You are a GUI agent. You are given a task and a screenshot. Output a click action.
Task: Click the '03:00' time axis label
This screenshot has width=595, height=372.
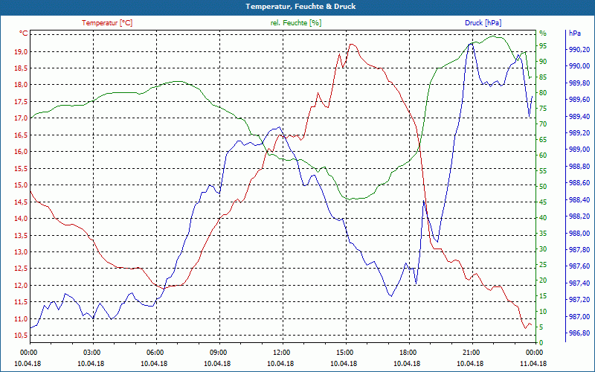91,352
